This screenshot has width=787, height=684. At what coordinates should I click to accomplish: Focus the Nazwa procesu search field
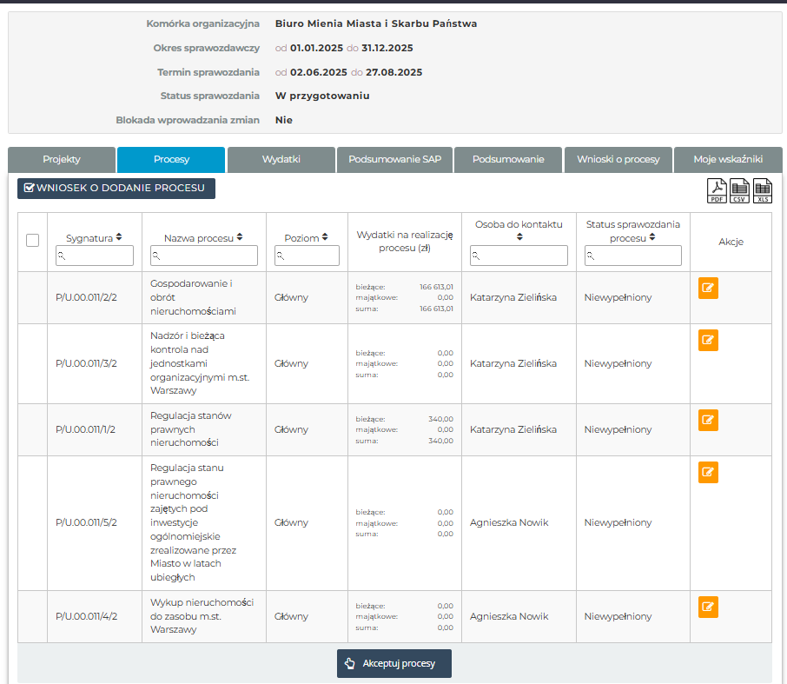click(x=204, y=256)
